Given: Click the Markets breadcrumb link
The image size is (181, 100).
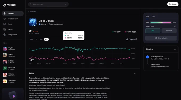Looking at the screenshot, I should 33,12.
